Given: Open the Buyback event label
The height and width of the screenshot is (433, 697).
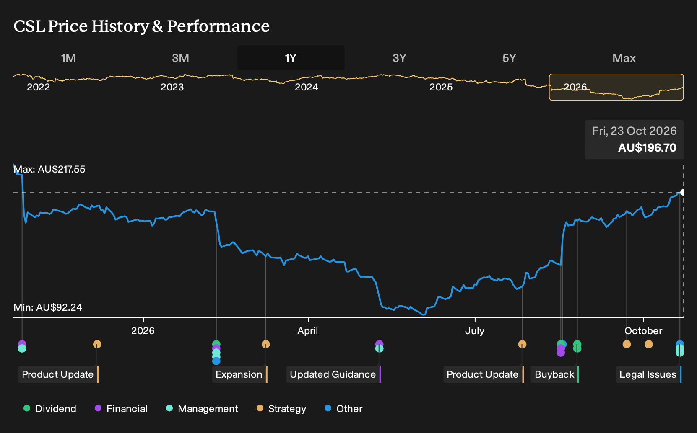Looking at the screenshot, I should coord(555,374).
